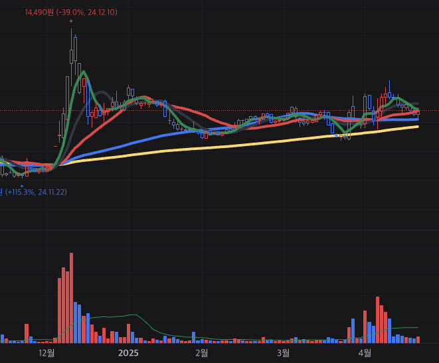Image resolution: width=439 pixels, height=363 pixels.
Task: Select the 12월 date axis label
Action: (x=46, y=353)
